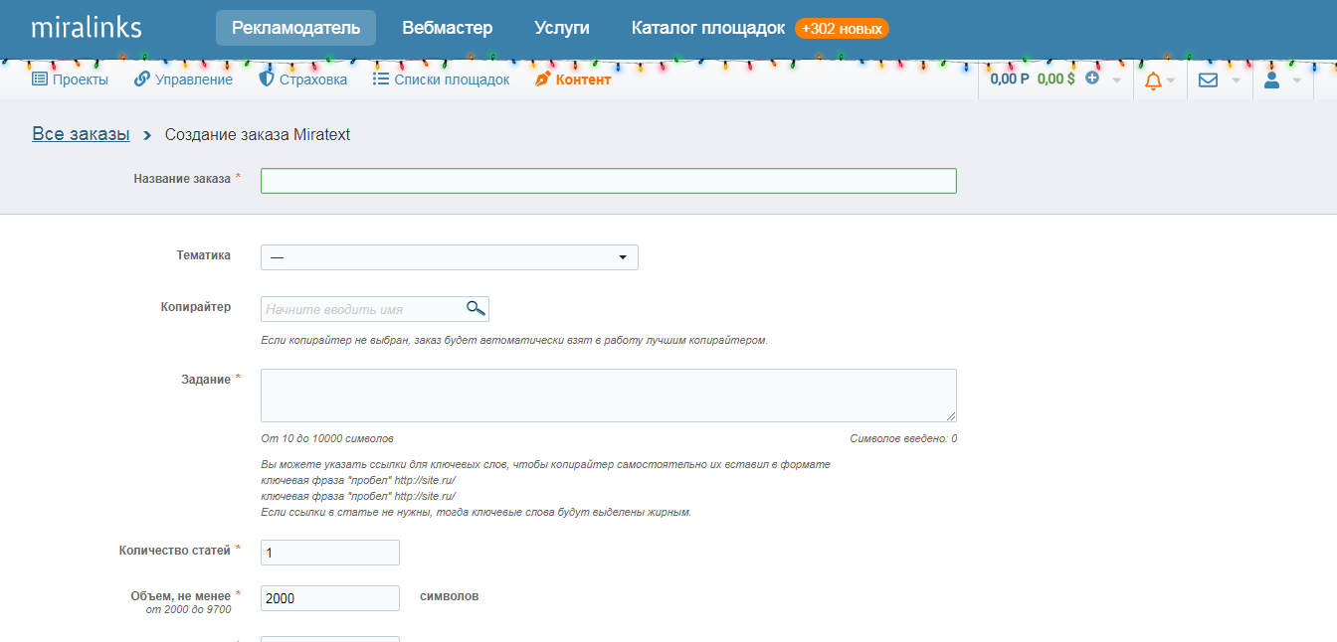Viewport: 1337px width, 642px height.
Task: Go to Страховка section
Action: point(303,80)
